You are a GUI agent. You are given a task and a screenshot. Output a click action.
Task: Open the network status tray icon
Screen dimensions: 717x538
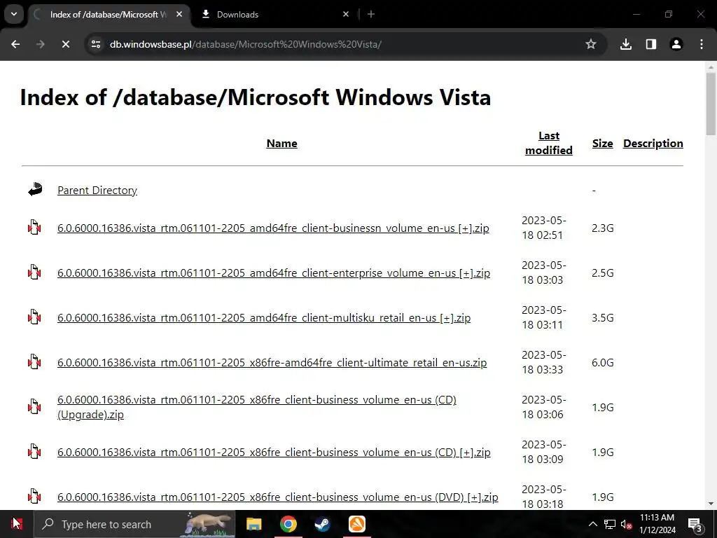[610, 524]
